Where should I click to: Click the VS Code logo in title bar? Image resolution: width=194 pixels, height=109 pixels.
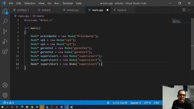[4, 3]
